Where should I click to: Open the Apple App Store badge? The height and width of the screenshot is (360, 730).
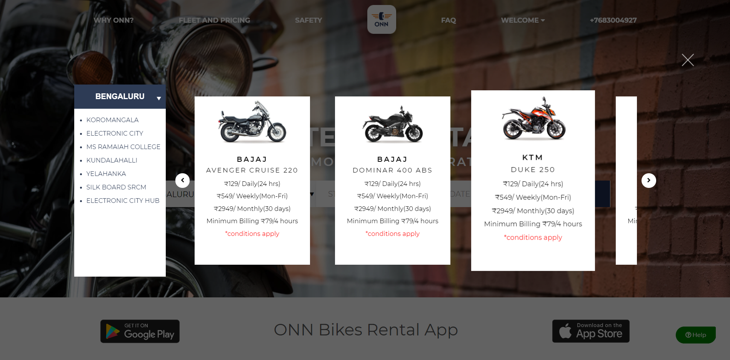(x=591, y=331)
